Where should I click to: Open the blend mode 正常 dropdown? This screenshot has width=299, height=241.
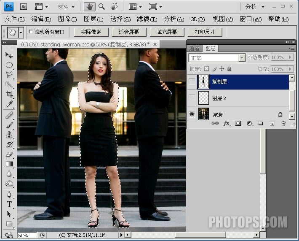pos(242,57)
